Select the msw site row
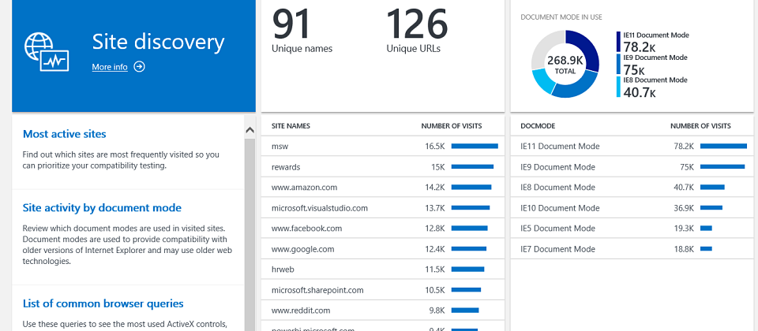This screenshot has width=758, height=331. 382,147
